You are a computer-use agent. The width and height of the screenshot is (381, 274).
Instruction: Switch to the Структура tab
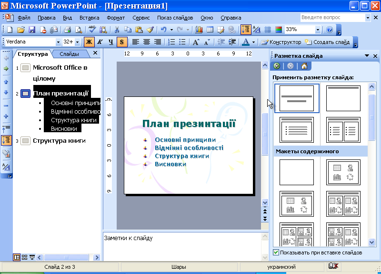(33, 54)
